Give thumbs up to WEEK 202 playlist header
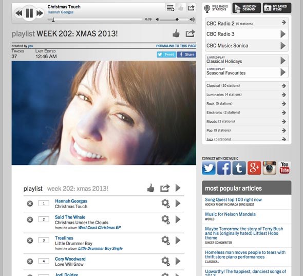The width and height of the screenshot is (303, 276). pos(176,33)
